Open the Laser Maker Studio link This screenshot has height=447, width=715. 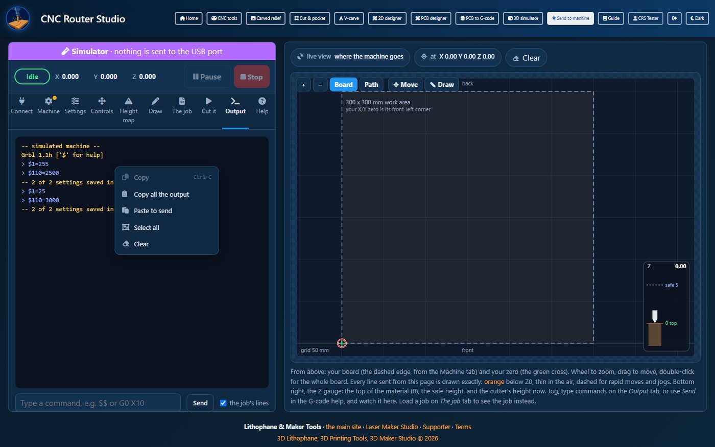[x=392, y=427]
